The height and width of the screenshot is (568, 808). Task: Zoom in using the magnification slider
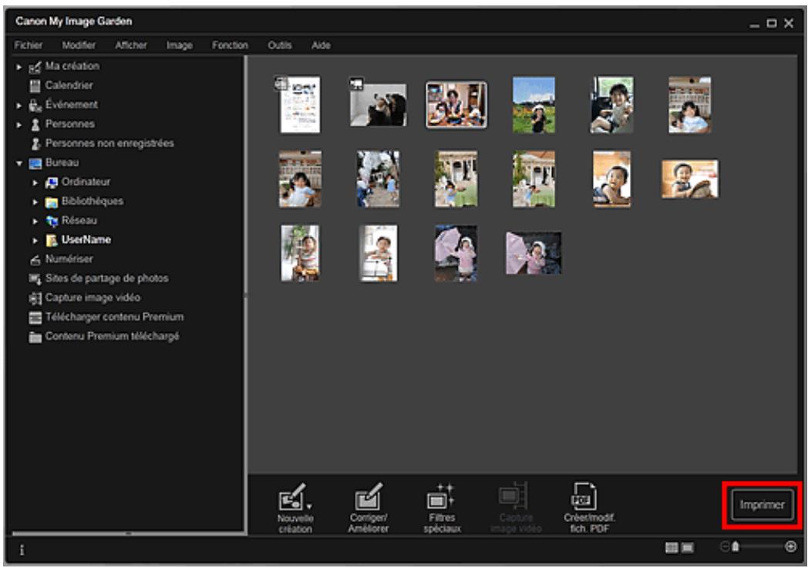790,546
